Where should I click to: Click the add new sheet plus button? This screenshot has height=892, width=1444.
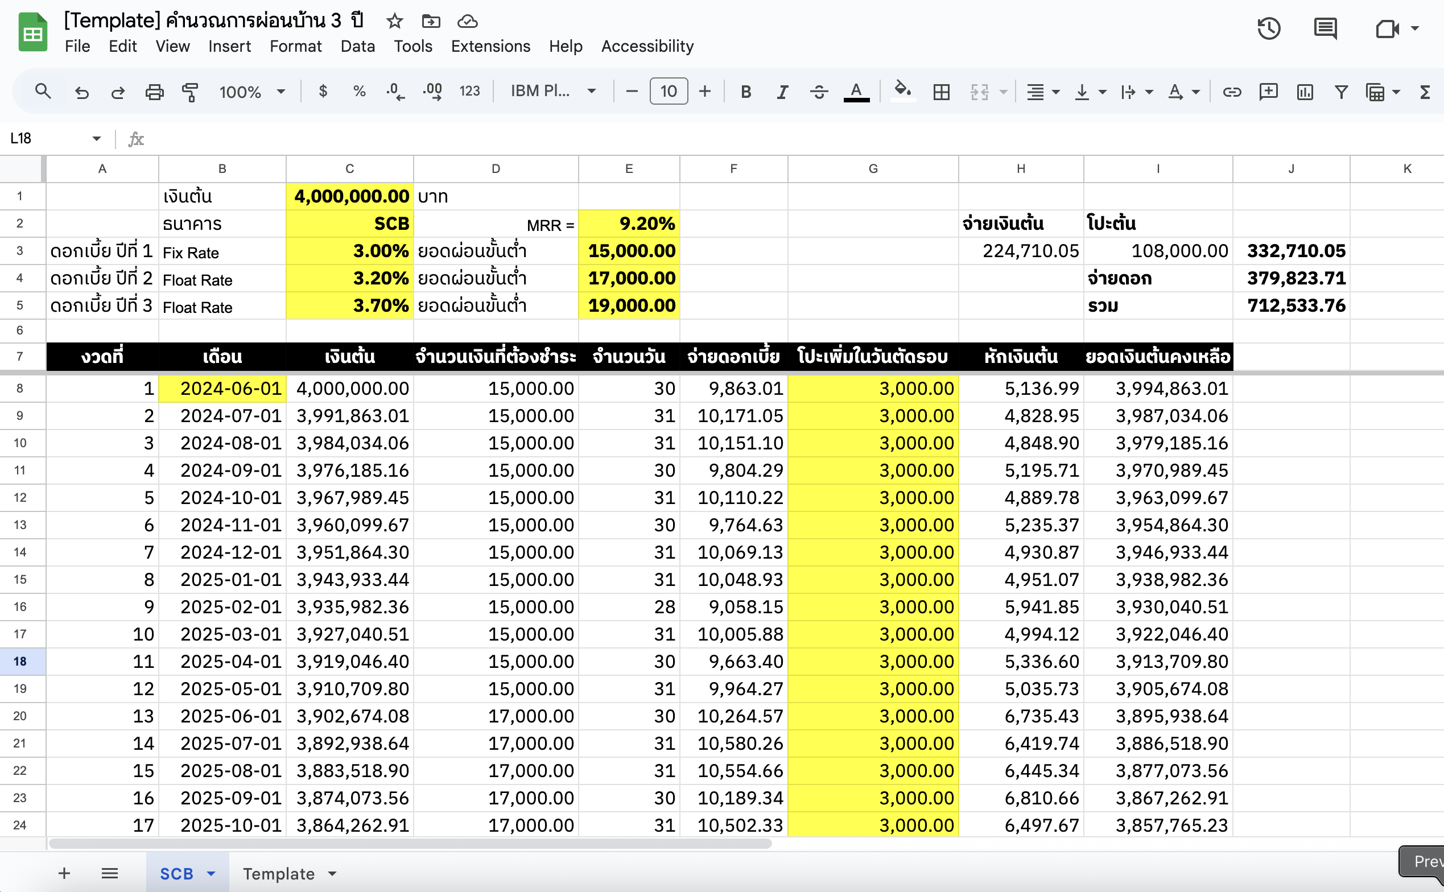click(64, 873)
